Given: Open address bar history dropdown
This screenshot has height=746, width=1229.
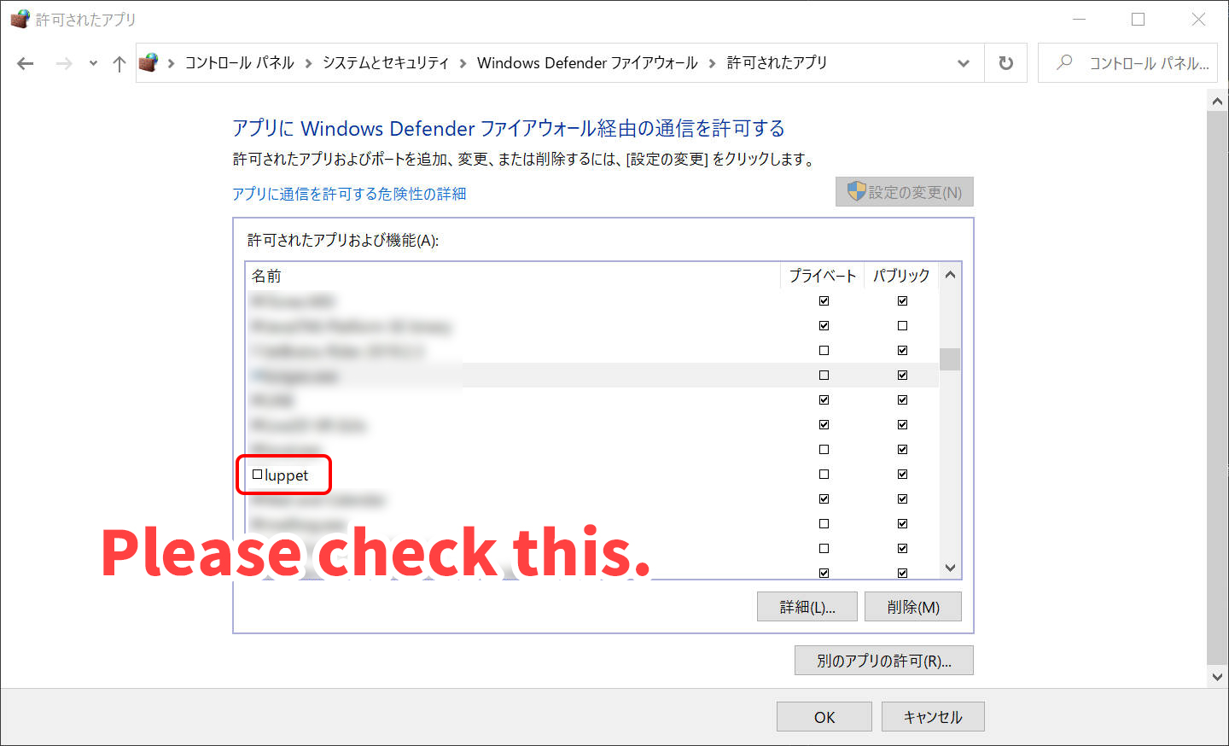Looking at the screenshot, I should [964, 63].
